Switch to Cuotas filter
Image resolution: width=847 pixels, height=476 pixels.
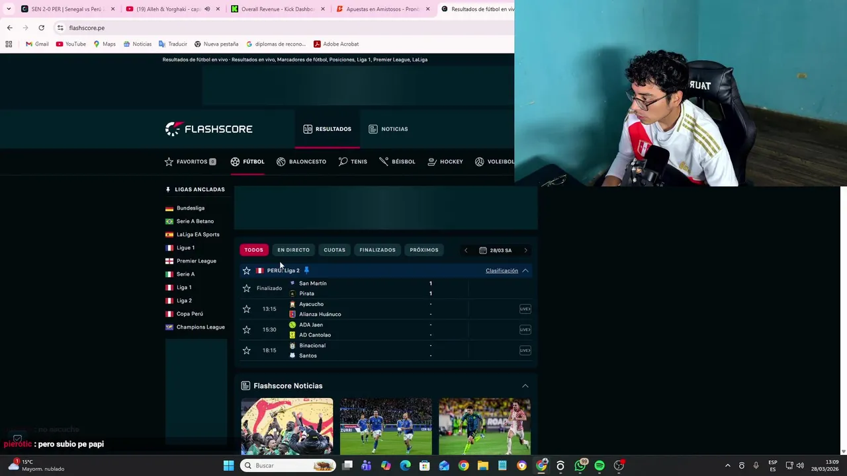point(334,250)
